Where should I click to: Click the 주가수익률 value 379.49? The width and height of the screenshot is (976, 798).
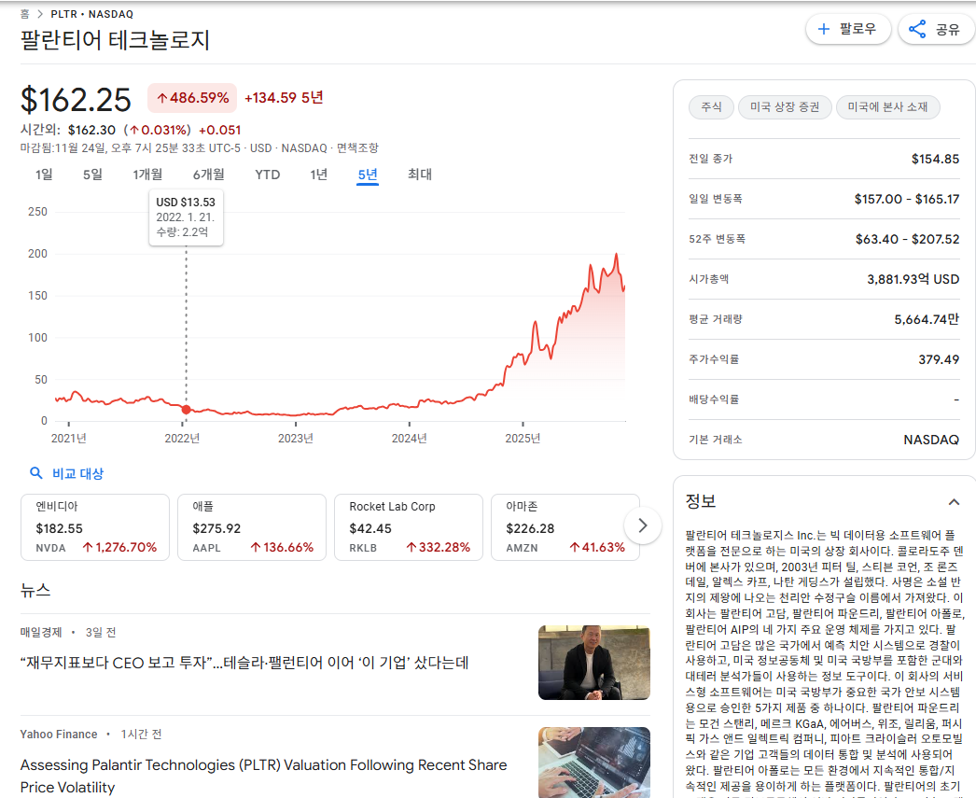pyautogui.click(x=939, y=359)
